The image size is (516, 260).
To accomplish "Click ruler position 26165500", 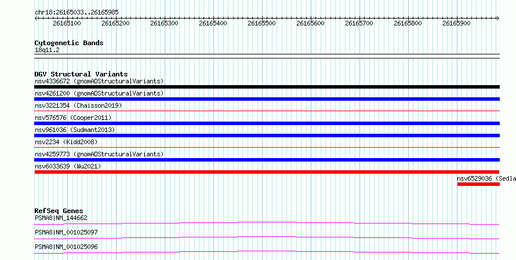I will tap(261, 23).
